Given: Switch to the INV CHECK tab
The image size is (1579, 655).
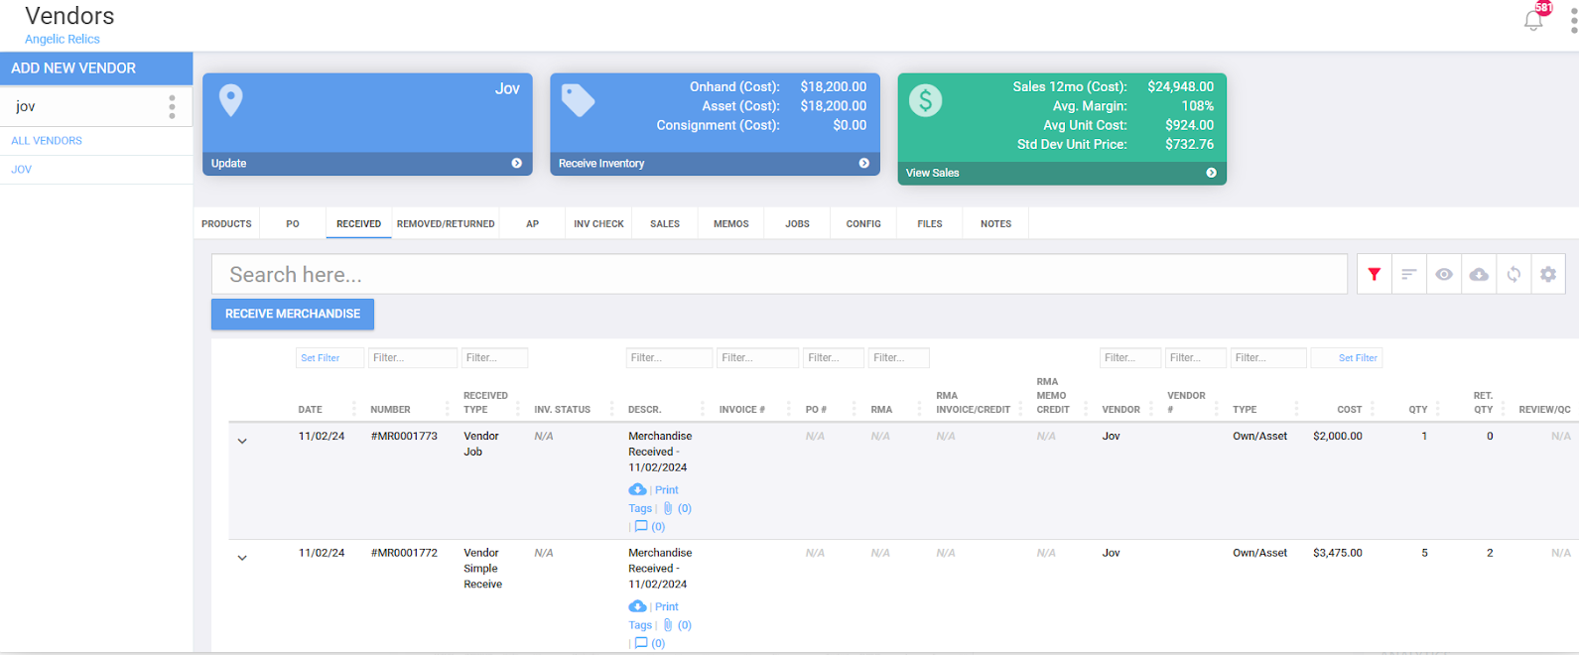Looking at the screenshot, I should (598, 224).
